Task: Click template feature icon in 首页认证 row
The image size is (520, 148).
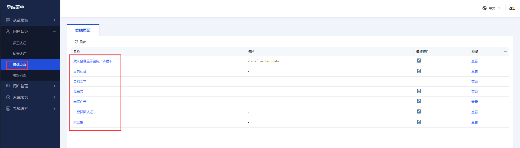Action: pyautogui.click(x=419, y=71)
